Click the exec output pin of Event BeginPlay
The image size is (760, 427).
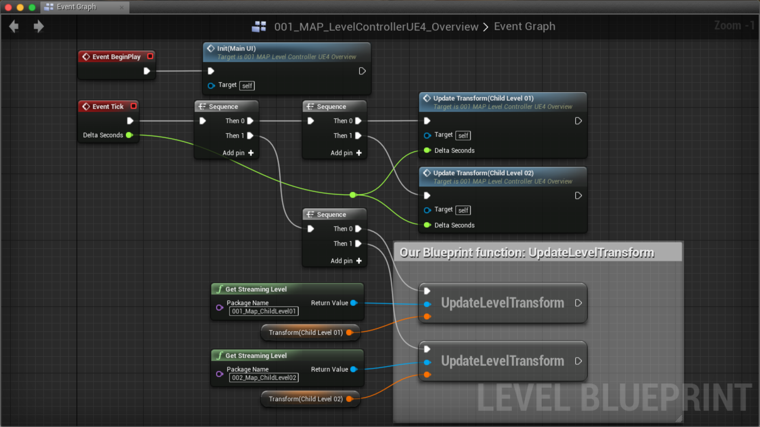147,71
